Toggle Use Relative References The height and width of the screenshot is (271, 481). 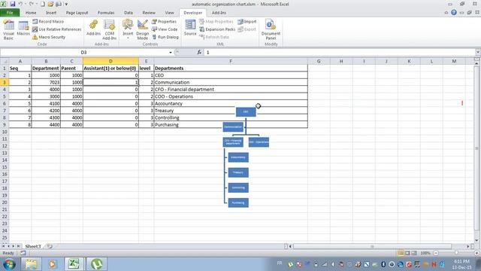57,29
